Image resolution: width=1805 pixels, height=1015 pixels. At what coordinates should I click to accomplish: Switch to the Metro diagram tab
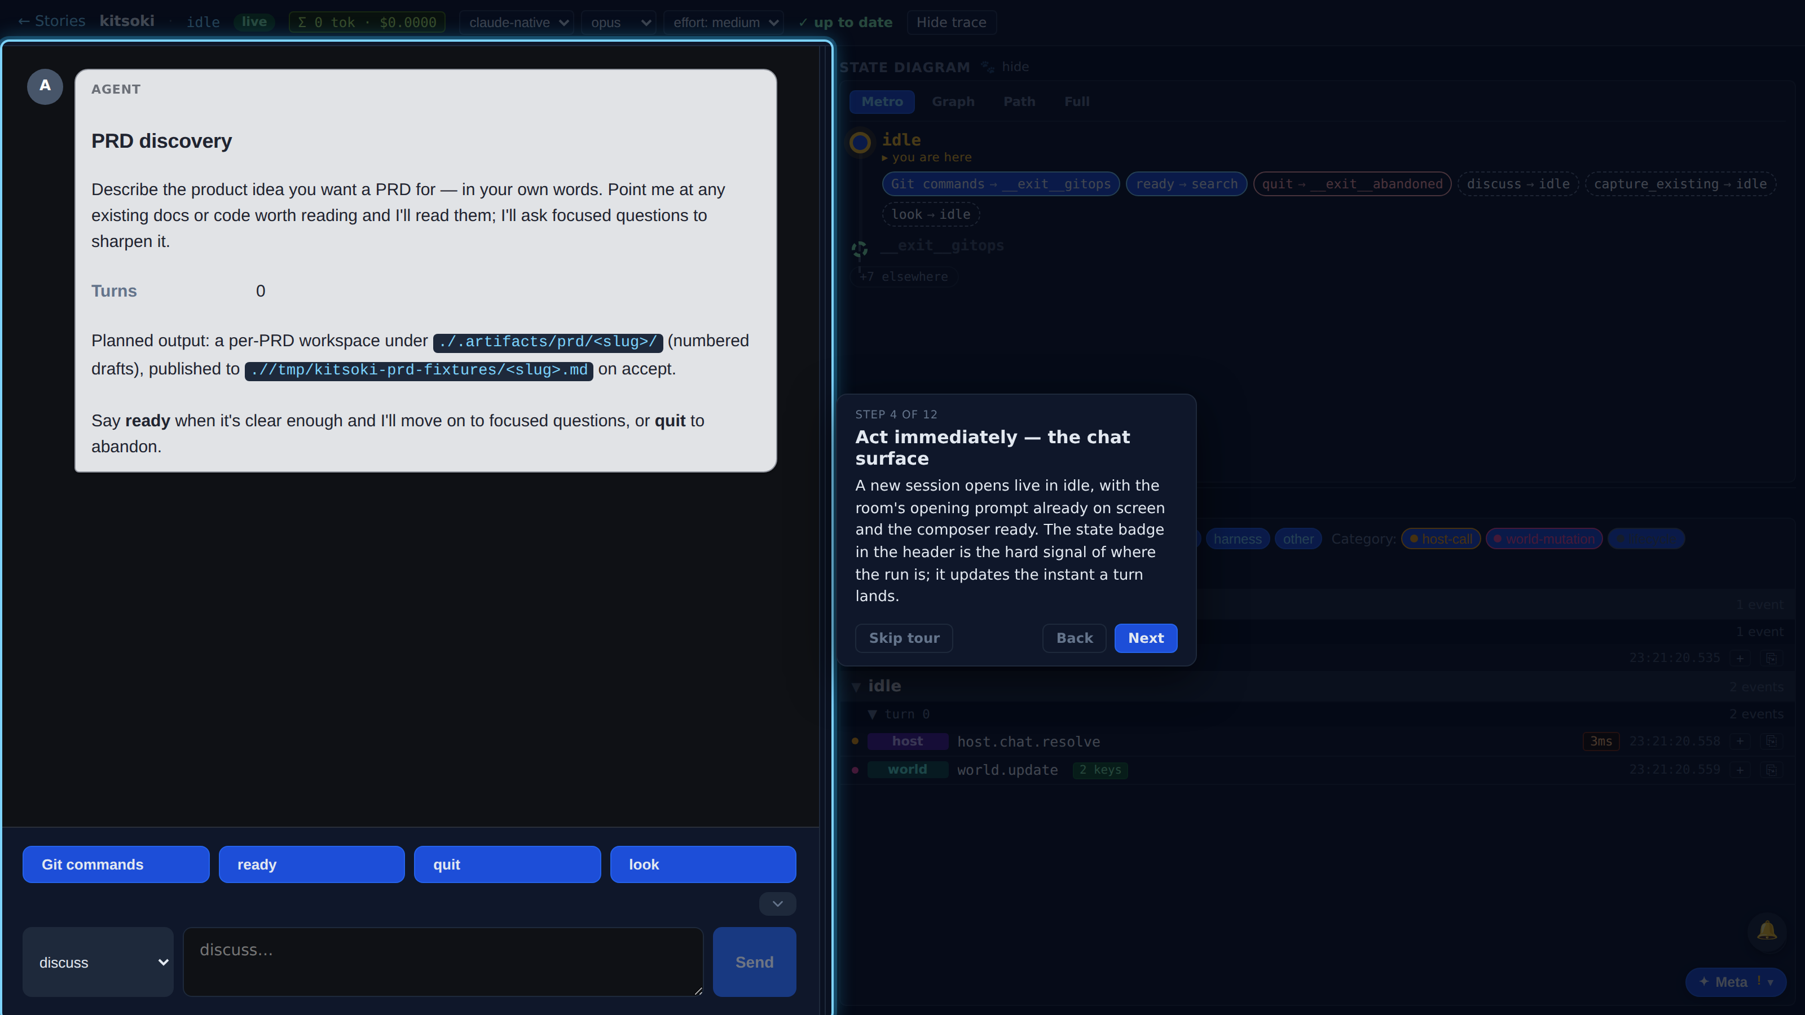882,101
